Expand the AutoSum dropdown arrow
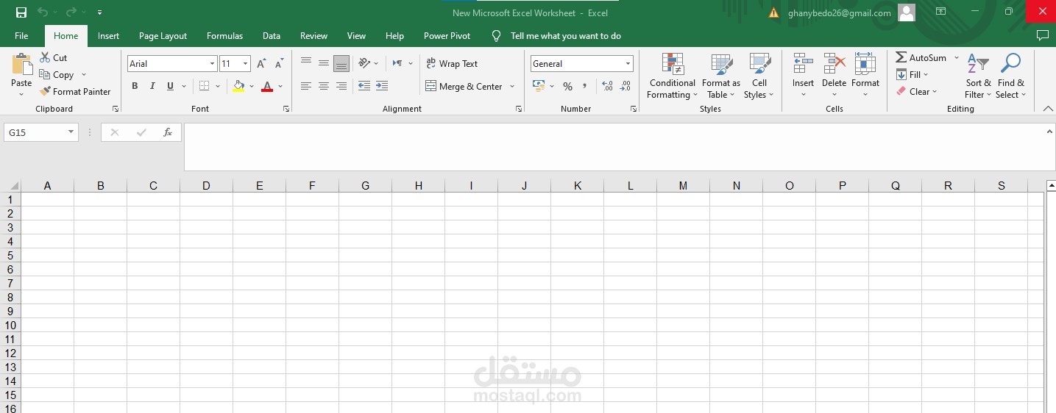Viewport: 1056px width, 413px height. (x=957, y=57)
